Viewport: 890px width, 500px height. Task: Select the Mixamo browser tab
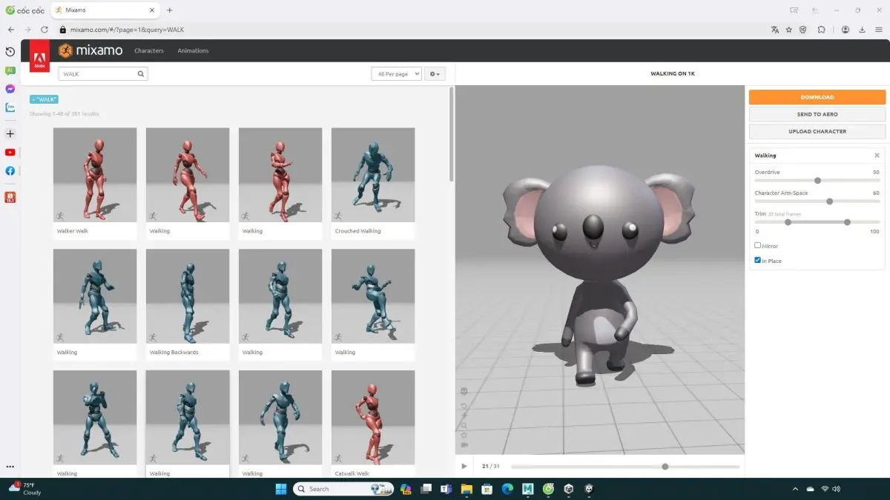click(104, 10)
